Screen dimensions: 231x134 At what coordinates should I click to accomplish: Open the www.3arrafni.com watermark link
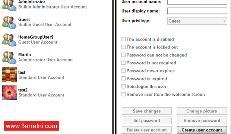[x=31, y=126]
